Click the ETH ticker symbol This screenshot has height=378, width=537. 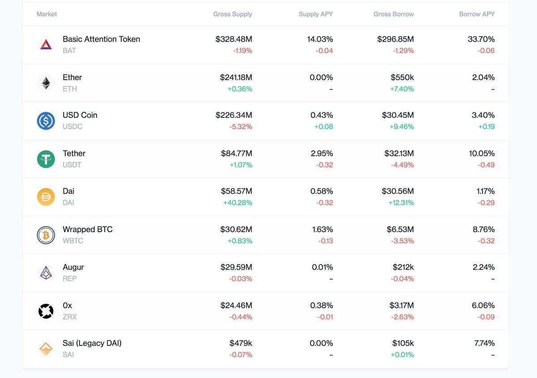[x=70, y=89]
